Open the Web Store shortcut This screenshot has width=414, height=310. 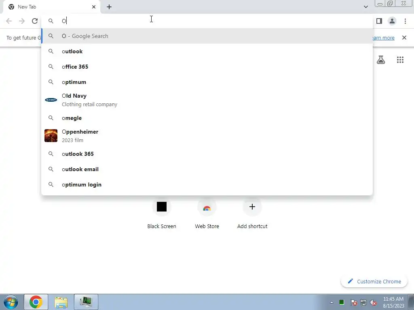tap(207, 214)
